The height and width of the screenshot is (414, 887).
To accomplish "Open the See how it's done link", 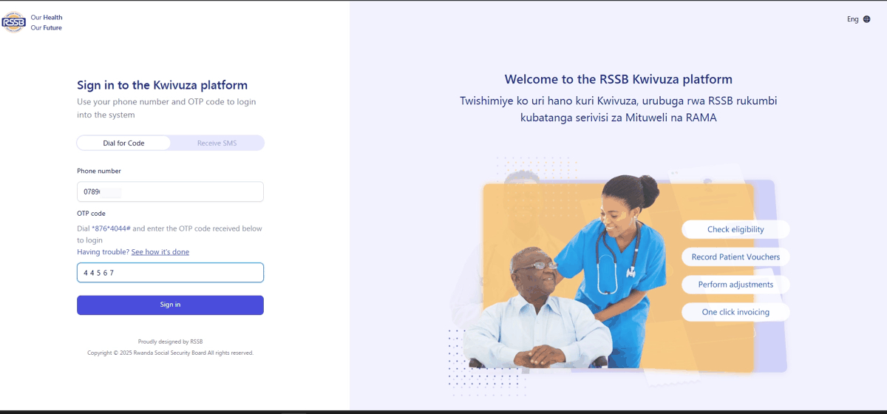I will [x=160, y=252].
